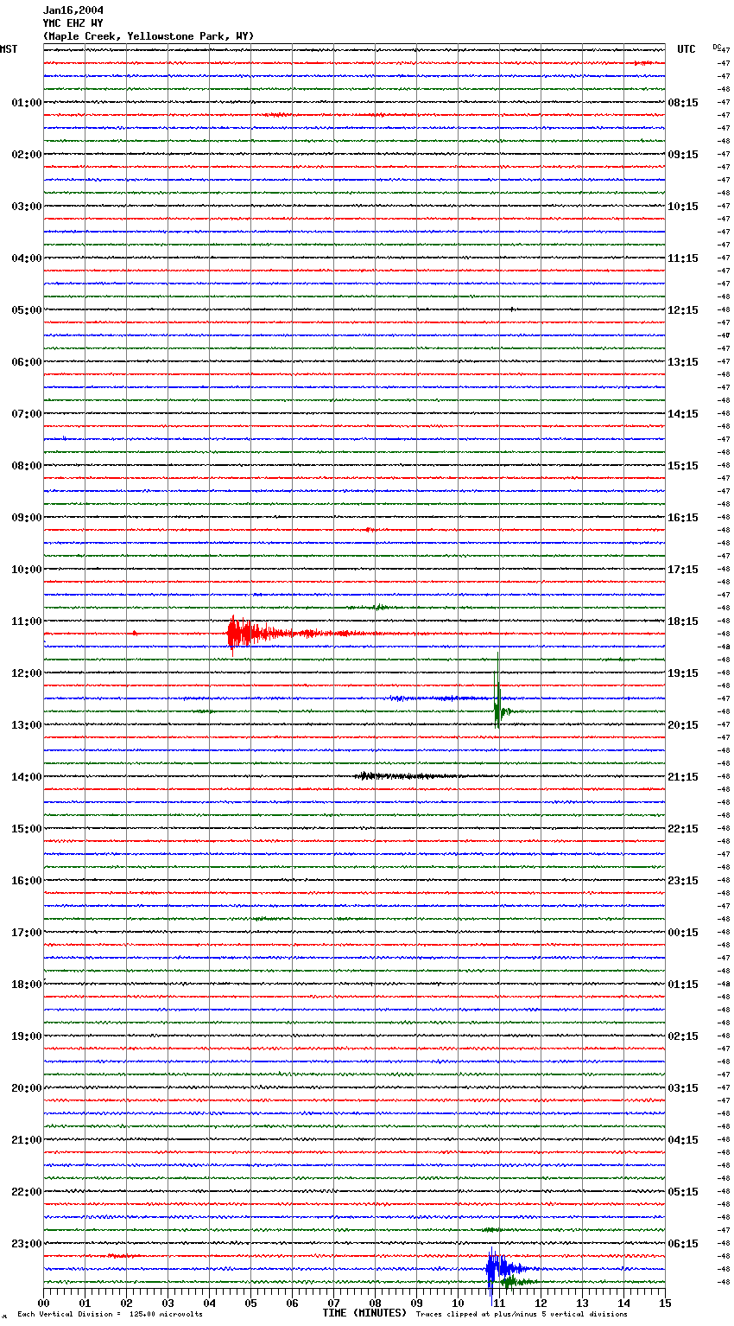Click the '12:15' UTC time label
The height and width of the screenshot is (1326, 734).
coord(683,310)
